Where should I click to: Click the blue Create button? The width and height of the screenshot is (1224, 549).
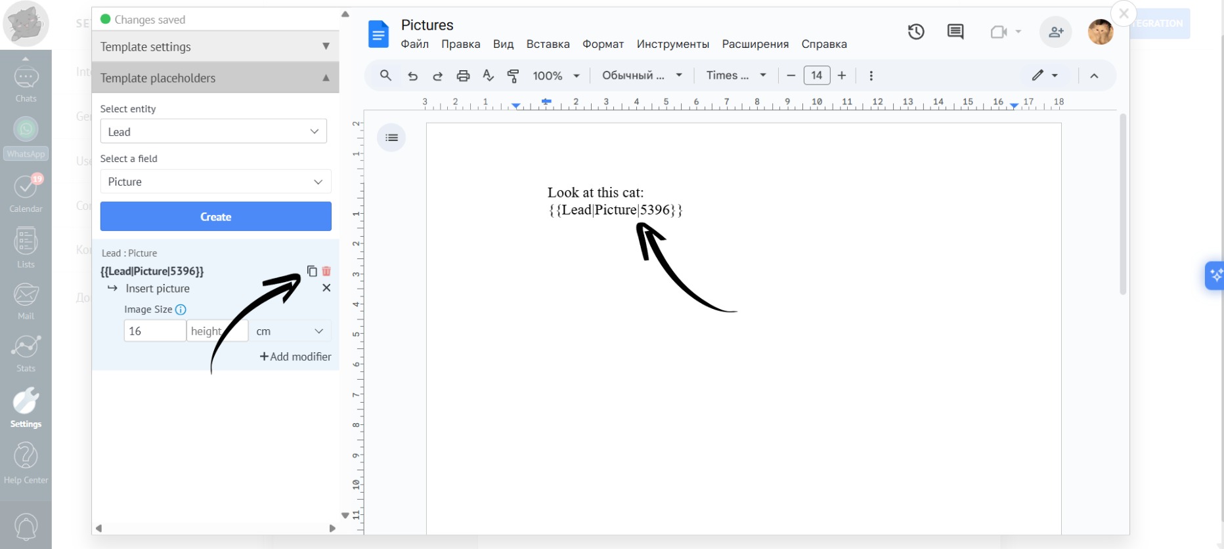pyautogui.click(x=215, y=216)
